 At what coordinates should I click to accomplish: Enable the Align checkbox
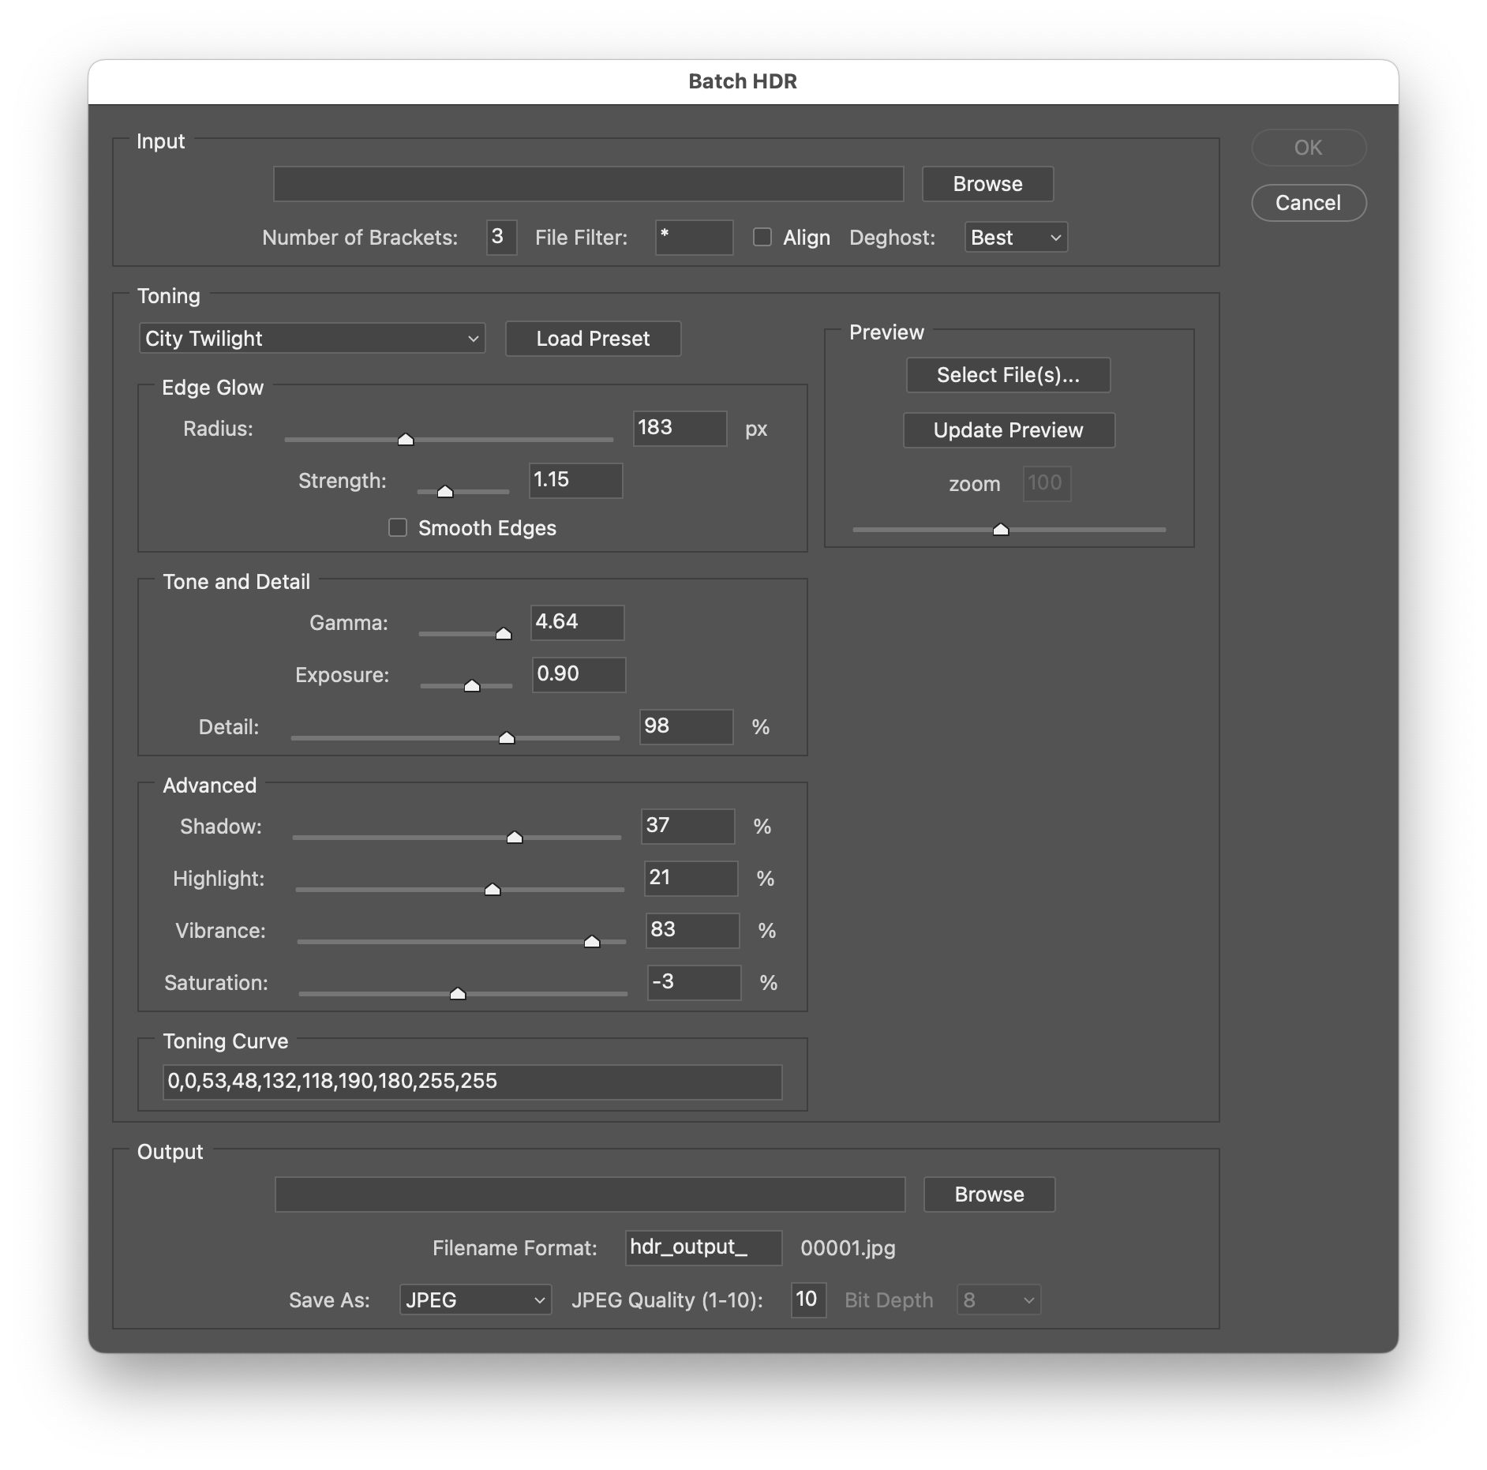pos(762,237)
